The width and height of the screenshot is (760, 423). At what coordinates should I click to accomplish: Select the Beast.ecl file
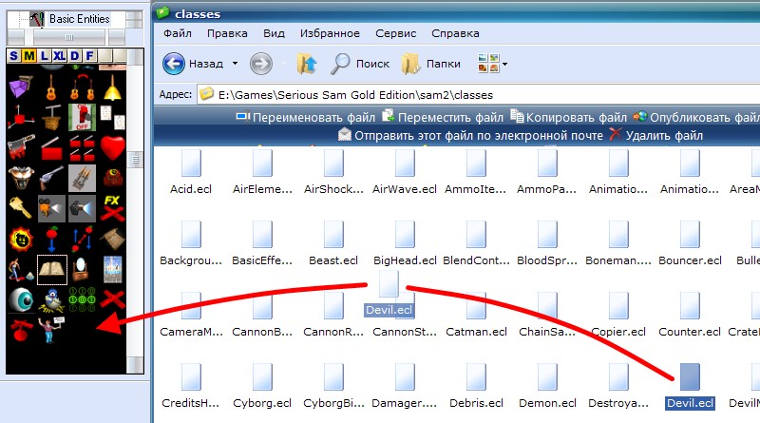pyautogui.click(x=333, y=243)
